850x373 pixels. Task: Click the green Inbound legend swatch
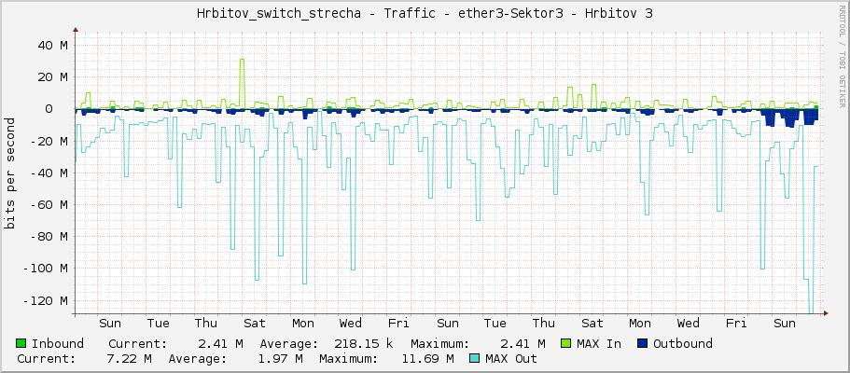tap(21, 344)
